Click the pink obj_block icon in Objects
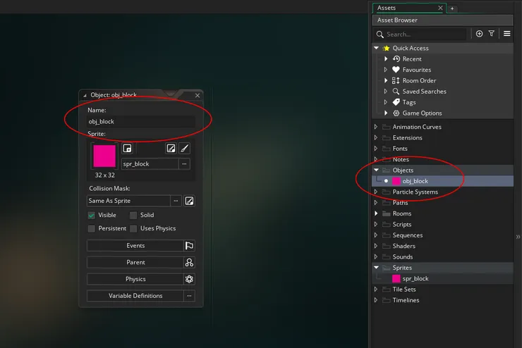Screen dimensions: 522x348 click(x=396, y=181)
